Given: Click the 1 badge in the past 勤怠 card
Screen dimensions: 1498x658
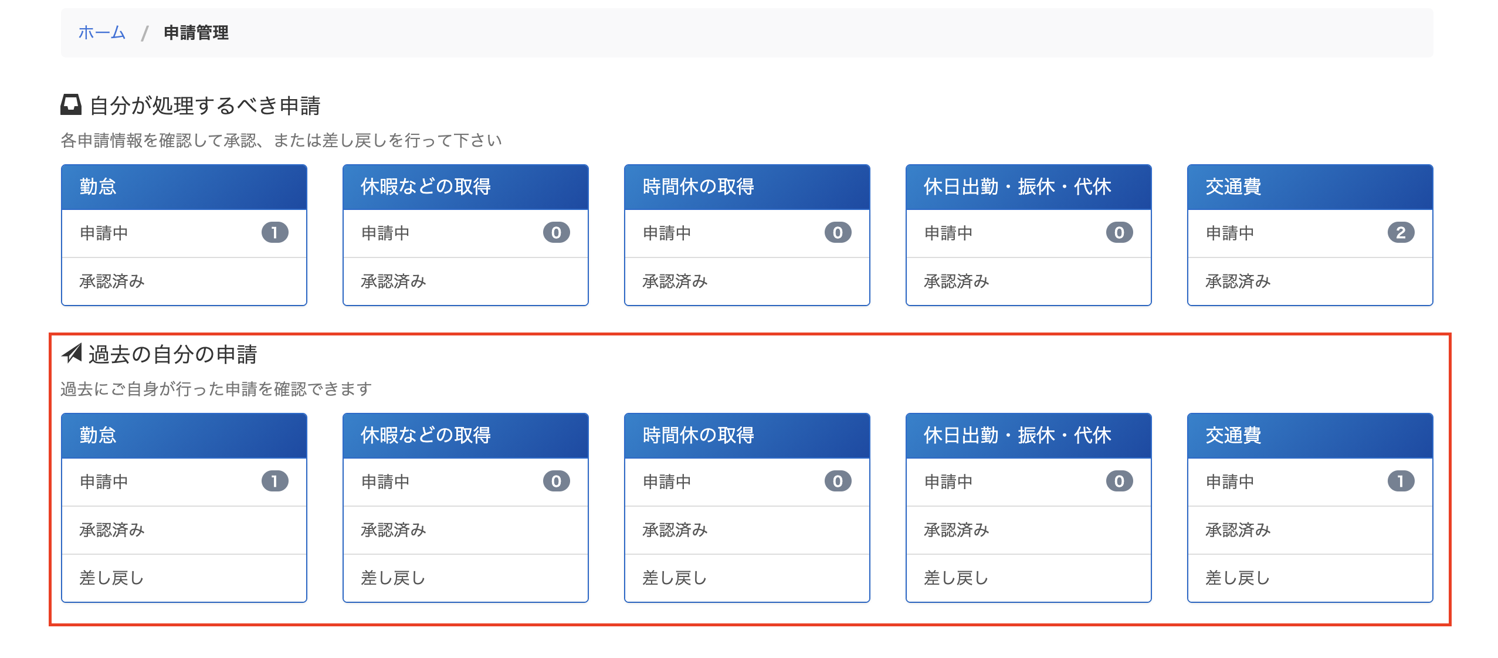Looking at the screenshot, I should pos(274,481).
